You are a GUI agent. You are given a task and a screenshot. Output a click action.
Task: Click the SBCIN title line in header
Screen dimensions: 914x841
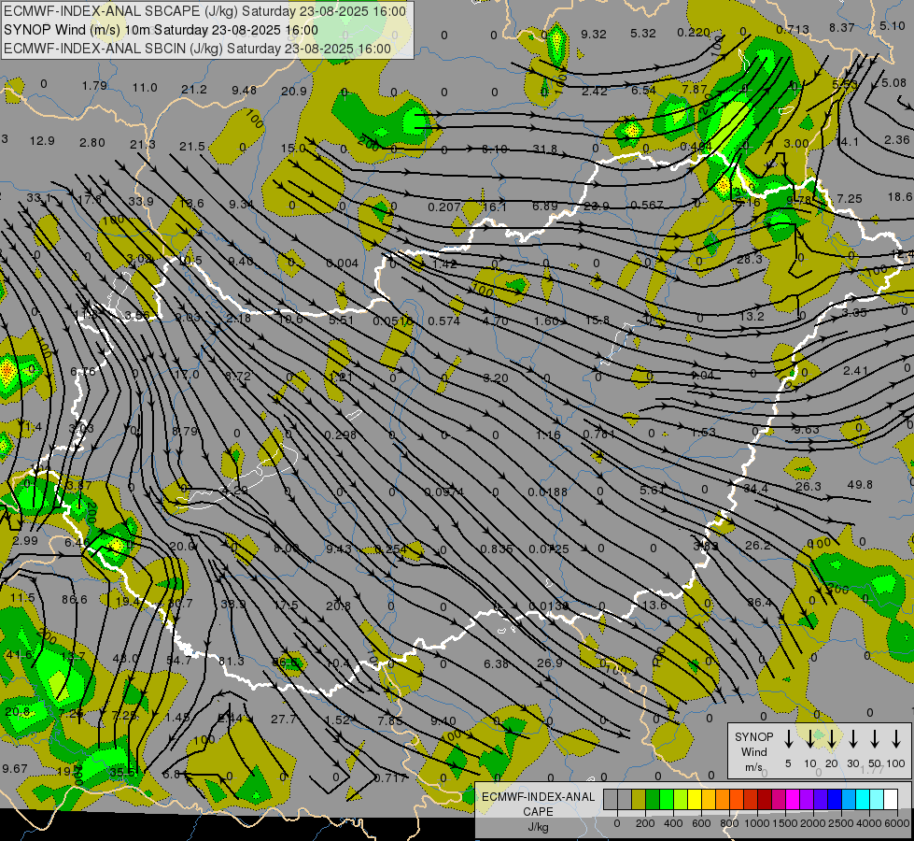coord(197,49)
